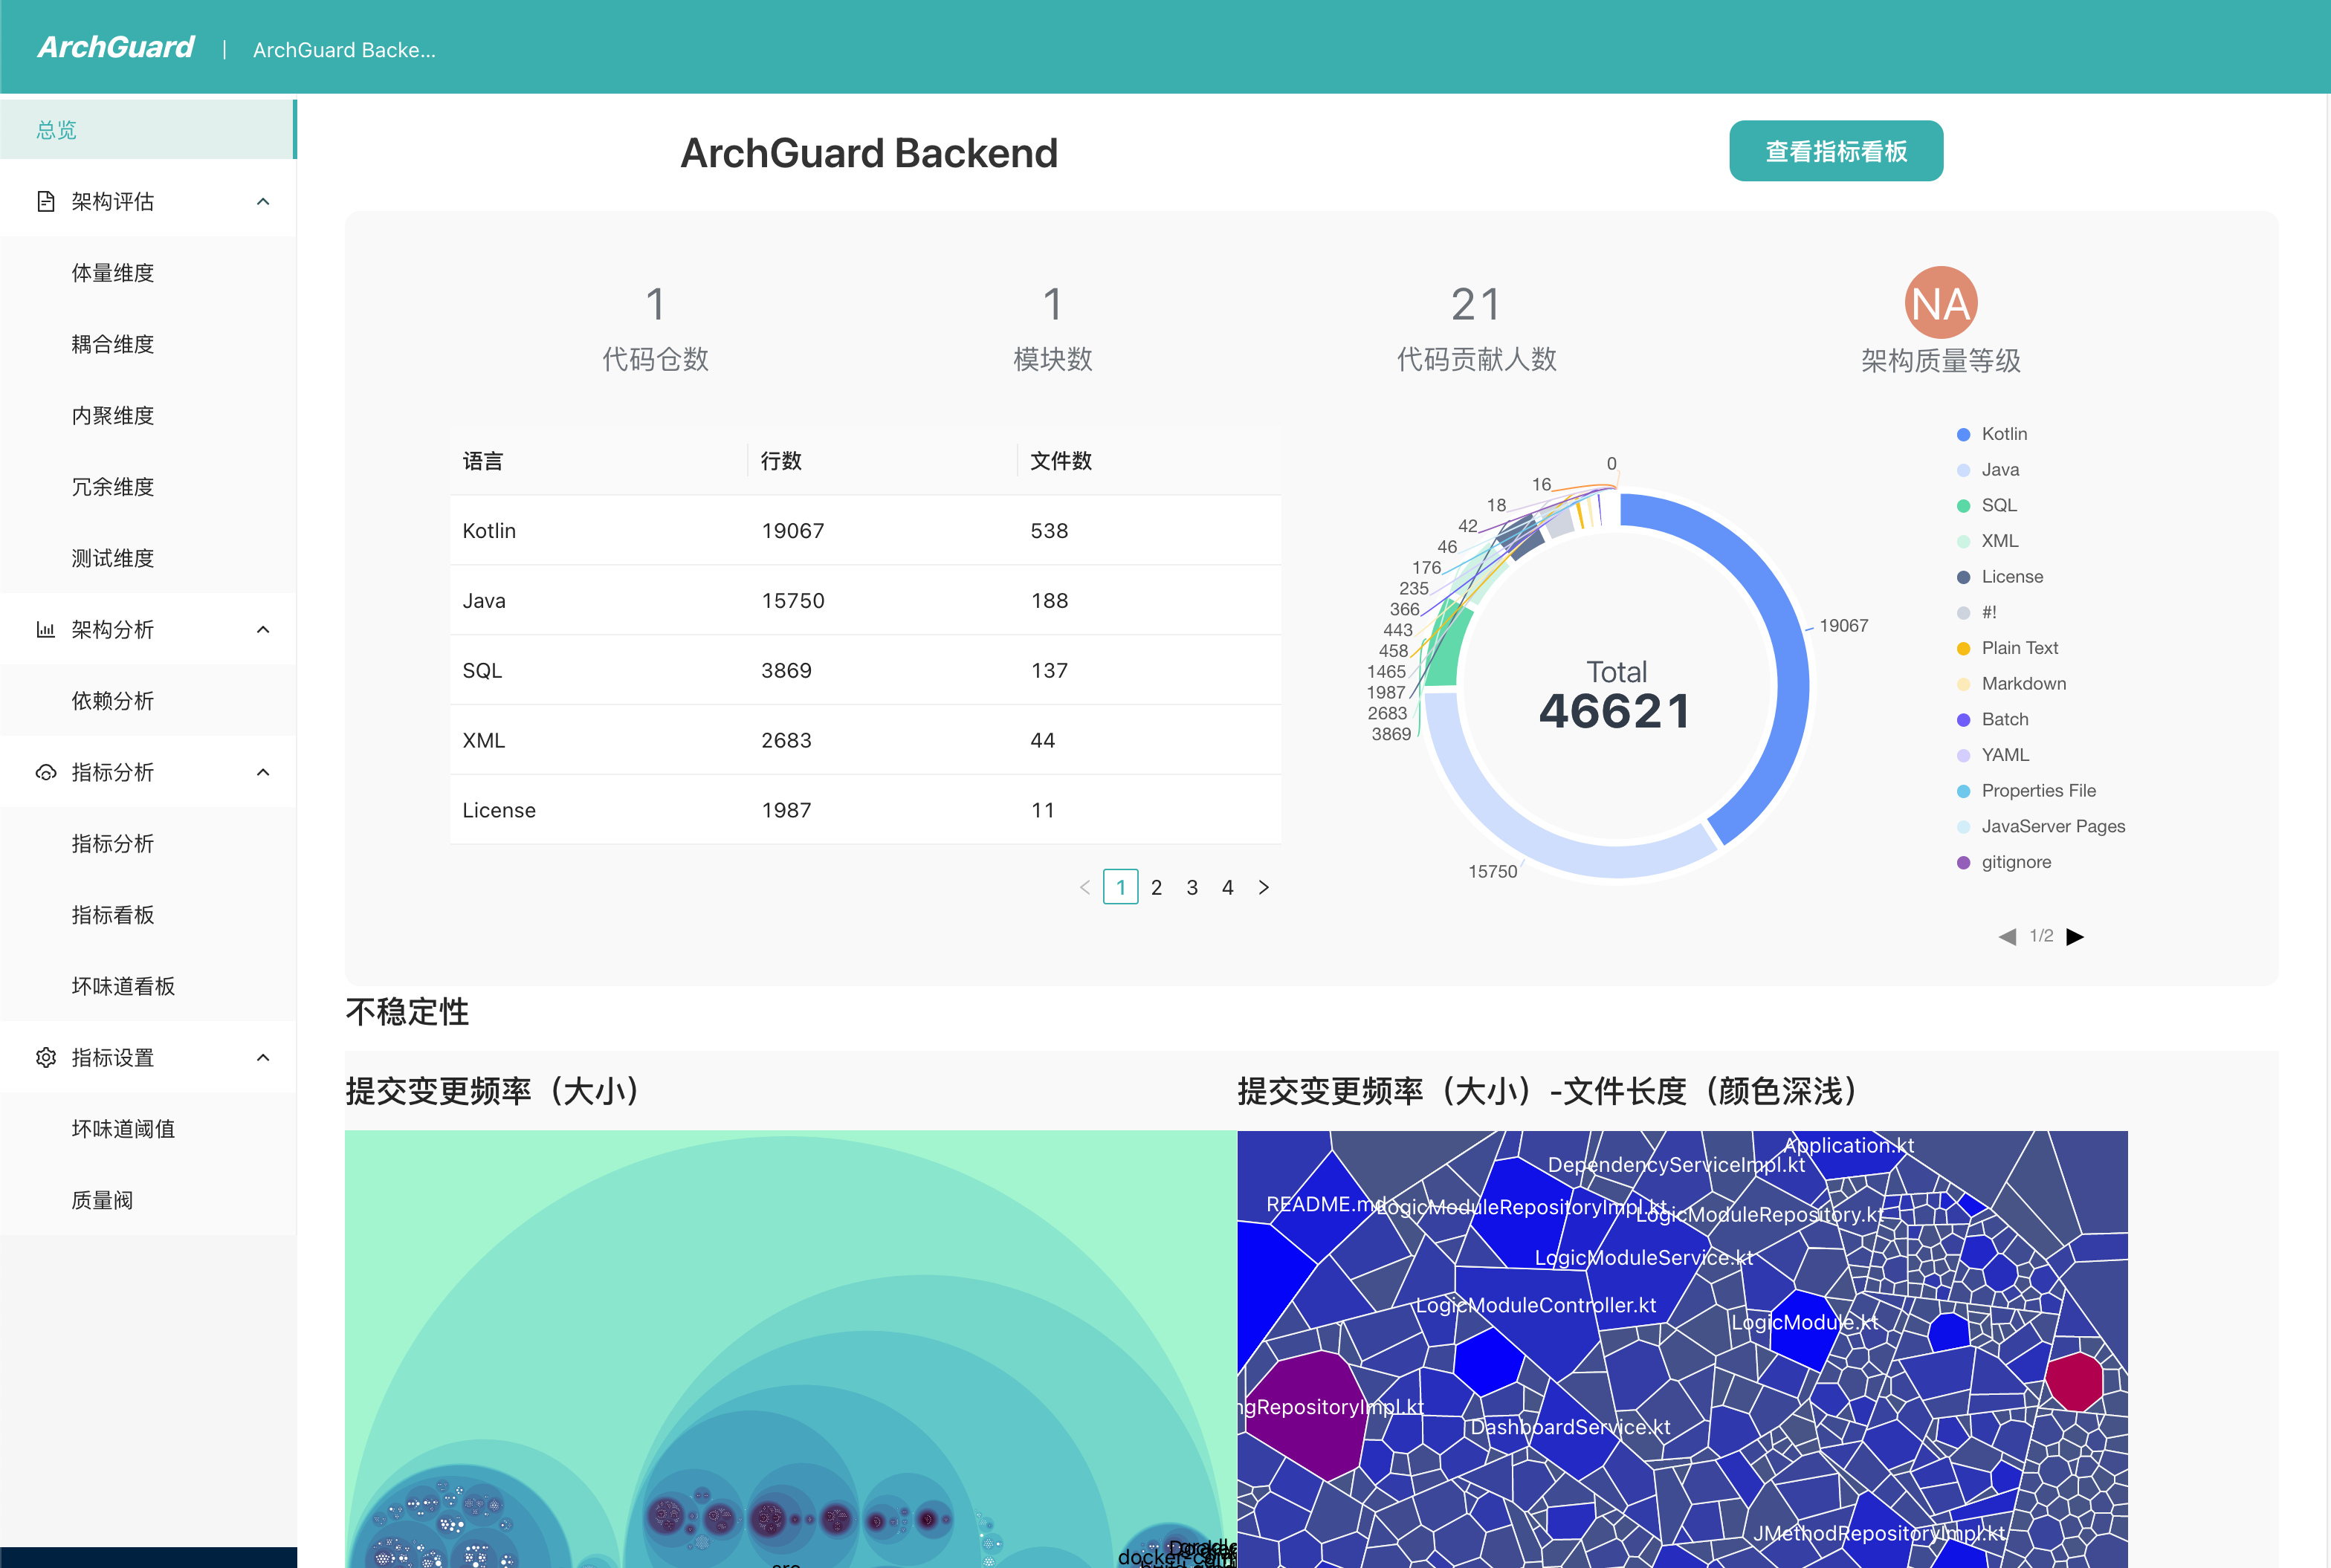Viewport: 2331px width, 1568px height.
Task: Click the 架构分析 bar chart icon
Action: click(45, 630)
